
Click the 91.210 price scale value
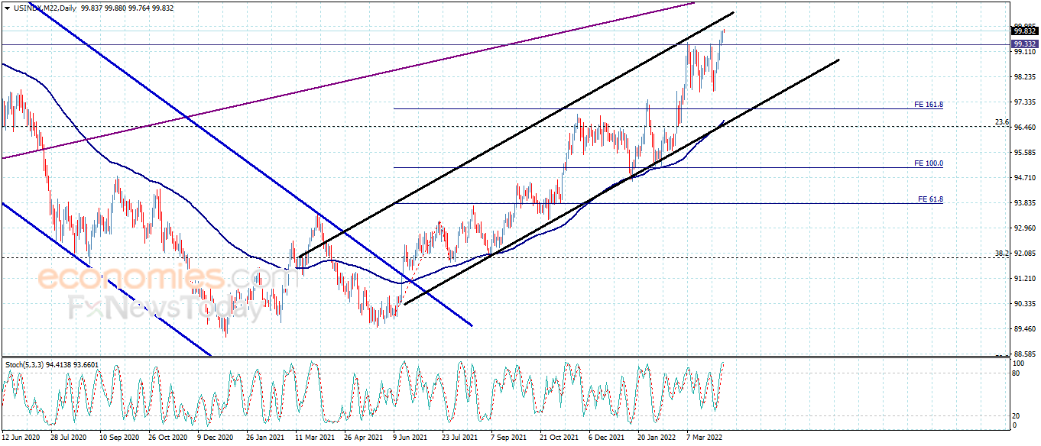tap(1025, 279)
